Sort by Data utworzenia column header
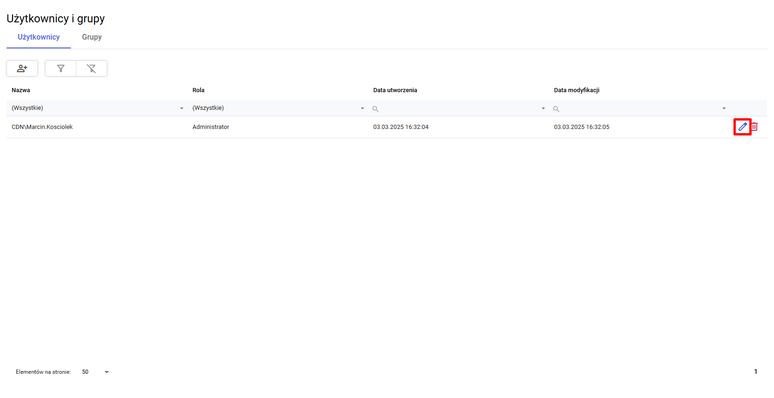The image size is (774, 398). coord(395,90)
